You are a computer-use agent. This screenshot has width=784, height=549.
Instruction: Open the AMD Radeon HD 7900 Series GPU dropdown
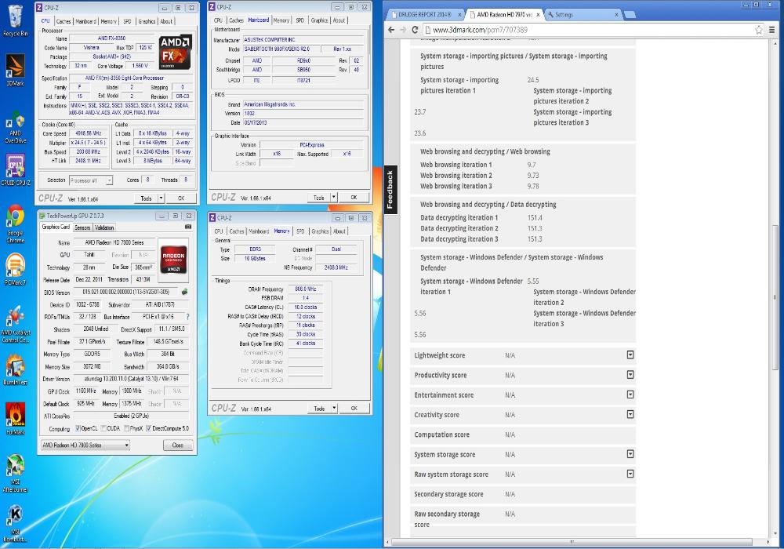click(85, 445)
